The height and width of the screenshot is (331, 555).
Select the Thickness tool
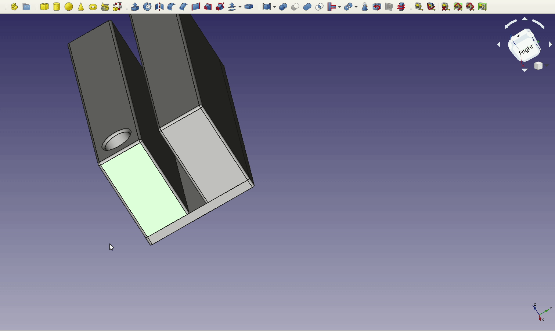(x=249, y=7)
